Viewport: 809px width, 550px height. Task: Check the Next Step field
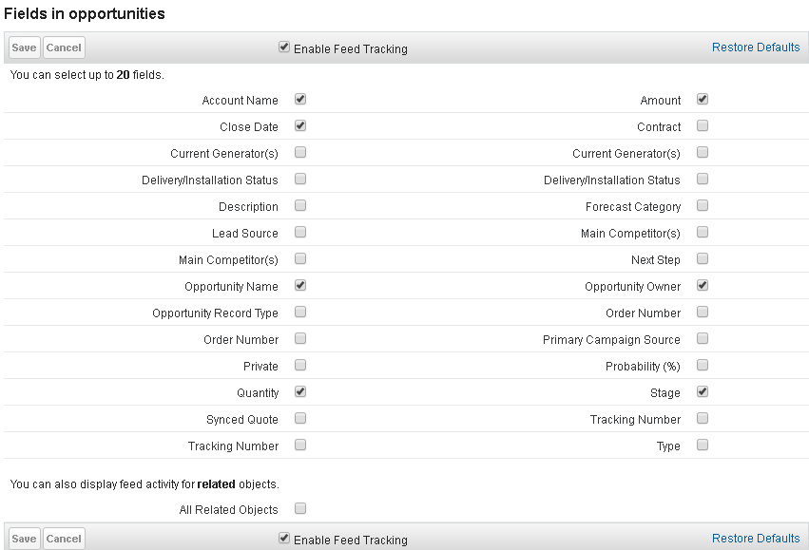click(702, 258)
